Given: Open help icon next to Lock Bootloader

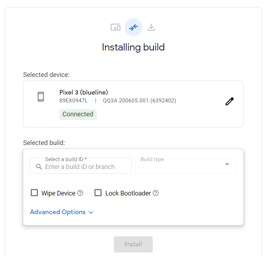Looking at the screenshot, I should tap(156, 193).
